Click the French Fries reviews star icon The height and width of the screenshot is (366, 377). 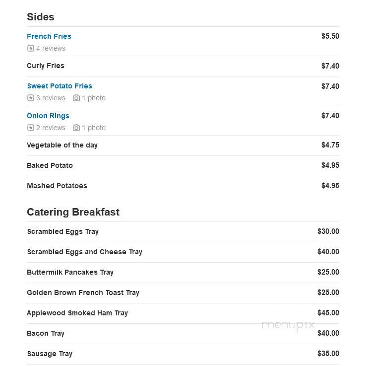click(31, 48)
